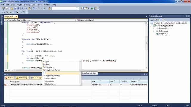The image size is (191, 107).
Task: Click the Add New Item toolbar icon
Action: [x=7, y=8]
